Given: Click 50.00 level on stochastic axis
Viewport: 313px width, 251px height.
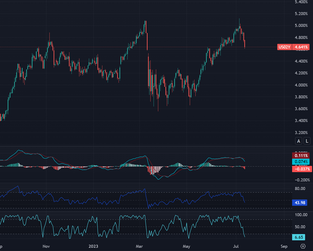Looking at the screenshot, I should click(300, 227).
